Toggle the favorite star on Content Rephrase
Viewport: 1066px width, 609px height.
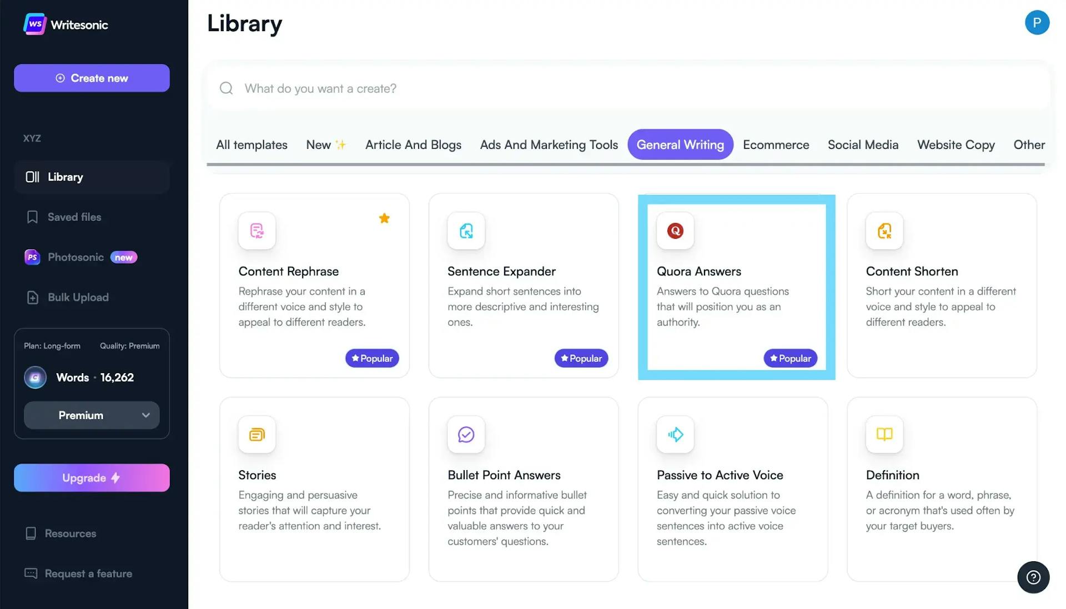pos(384,218)
